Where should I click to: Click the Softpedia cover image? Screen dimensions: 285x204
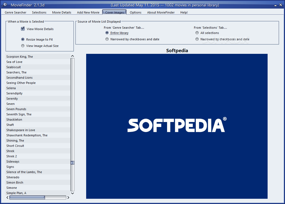[x=177, y=126]
